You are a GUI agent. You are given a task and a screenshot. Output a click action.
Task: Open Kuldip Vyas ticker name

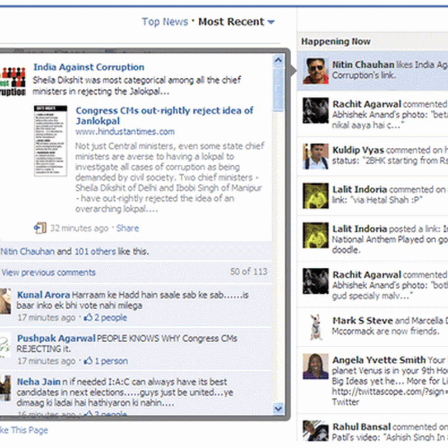pyautogui.click(x=358, y=150)
